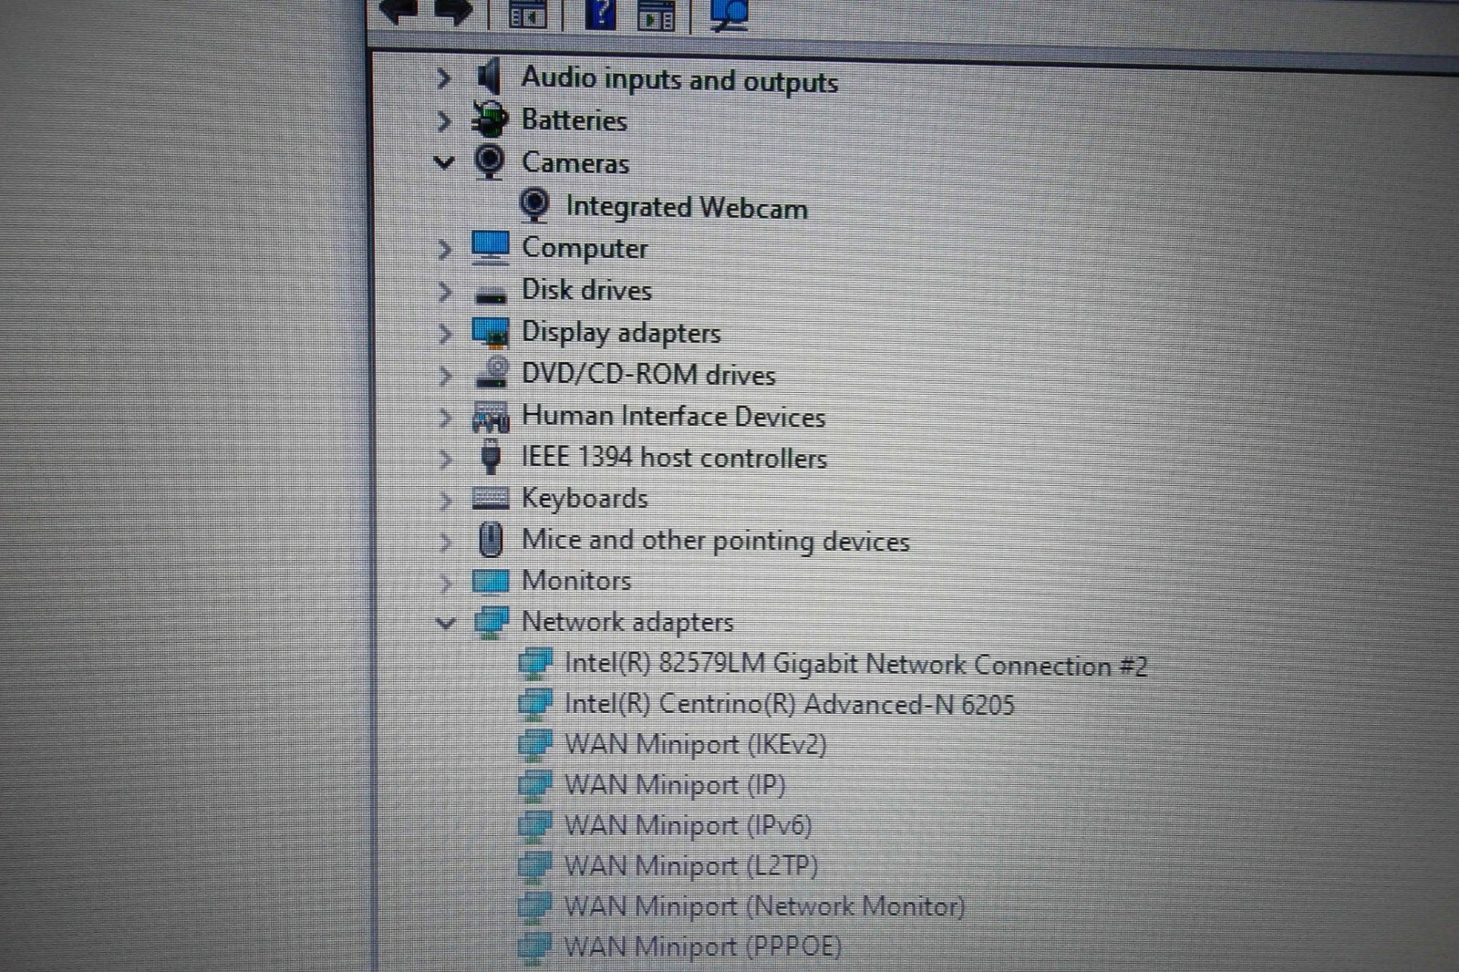The width and height of the screenshot is (1459, 972).
Task: Click the Display adapters icon
Action: 491,333
